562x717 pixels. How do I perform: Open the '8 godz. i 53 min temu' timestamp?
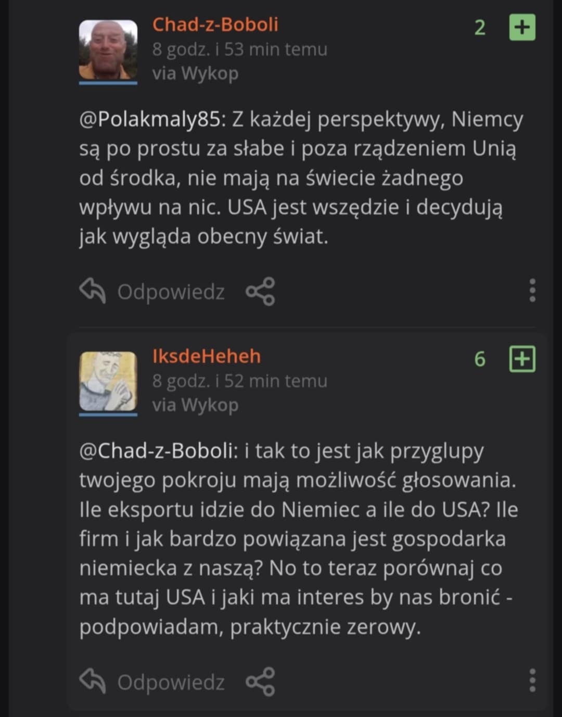[x=239, y=49]
